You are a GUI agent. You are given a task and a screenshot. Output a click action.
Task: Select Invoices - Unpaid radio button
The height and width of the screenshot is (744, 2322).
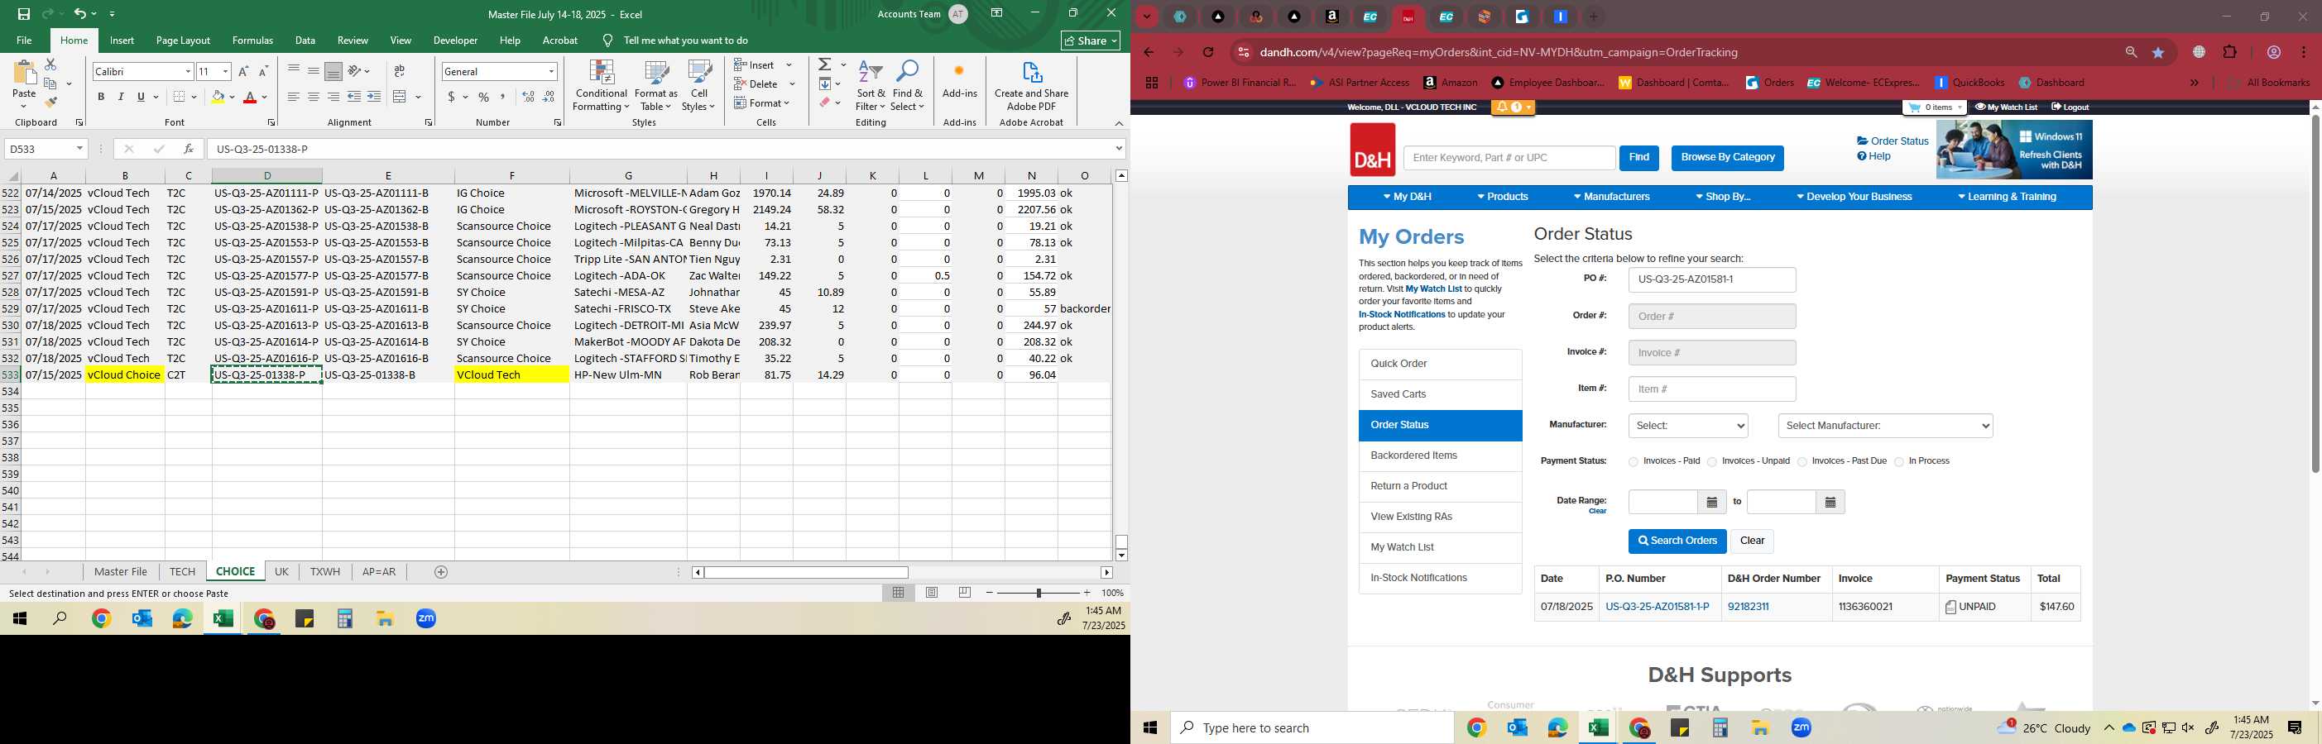pyautogui.click(x=1712, y=462)
